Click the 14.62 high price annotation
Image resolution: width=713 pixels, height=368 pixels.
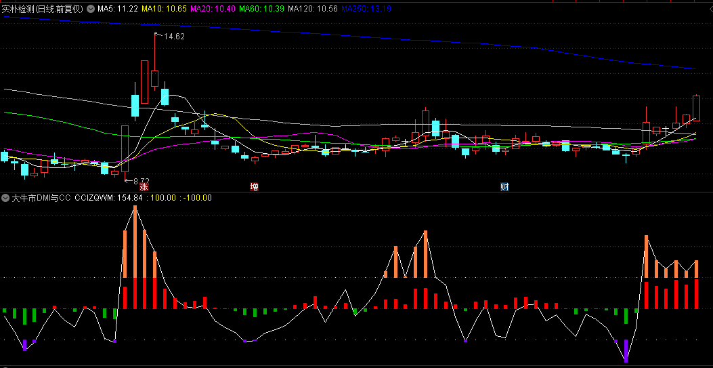pos(174,37)
